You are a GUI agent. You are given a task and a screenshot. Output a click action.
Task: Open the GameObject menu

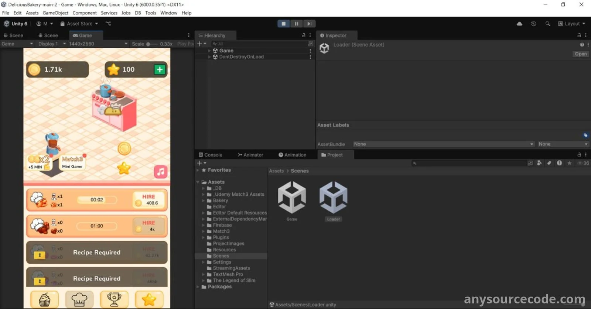(55, 13)
